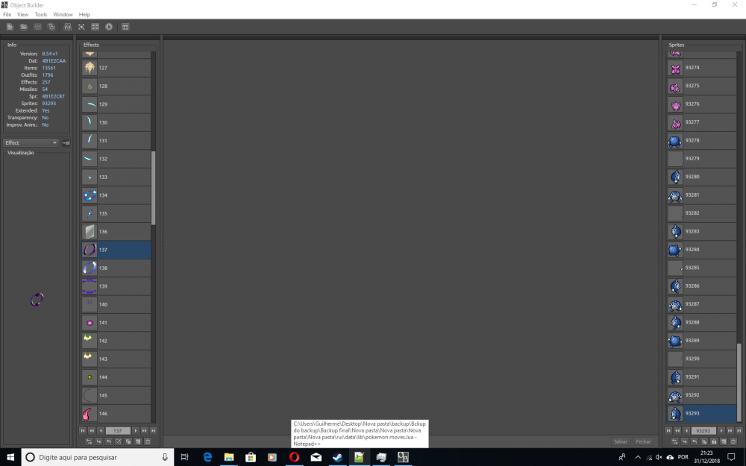
Task: Click the Save disk toolbar icon
Action: pos(37,27)
